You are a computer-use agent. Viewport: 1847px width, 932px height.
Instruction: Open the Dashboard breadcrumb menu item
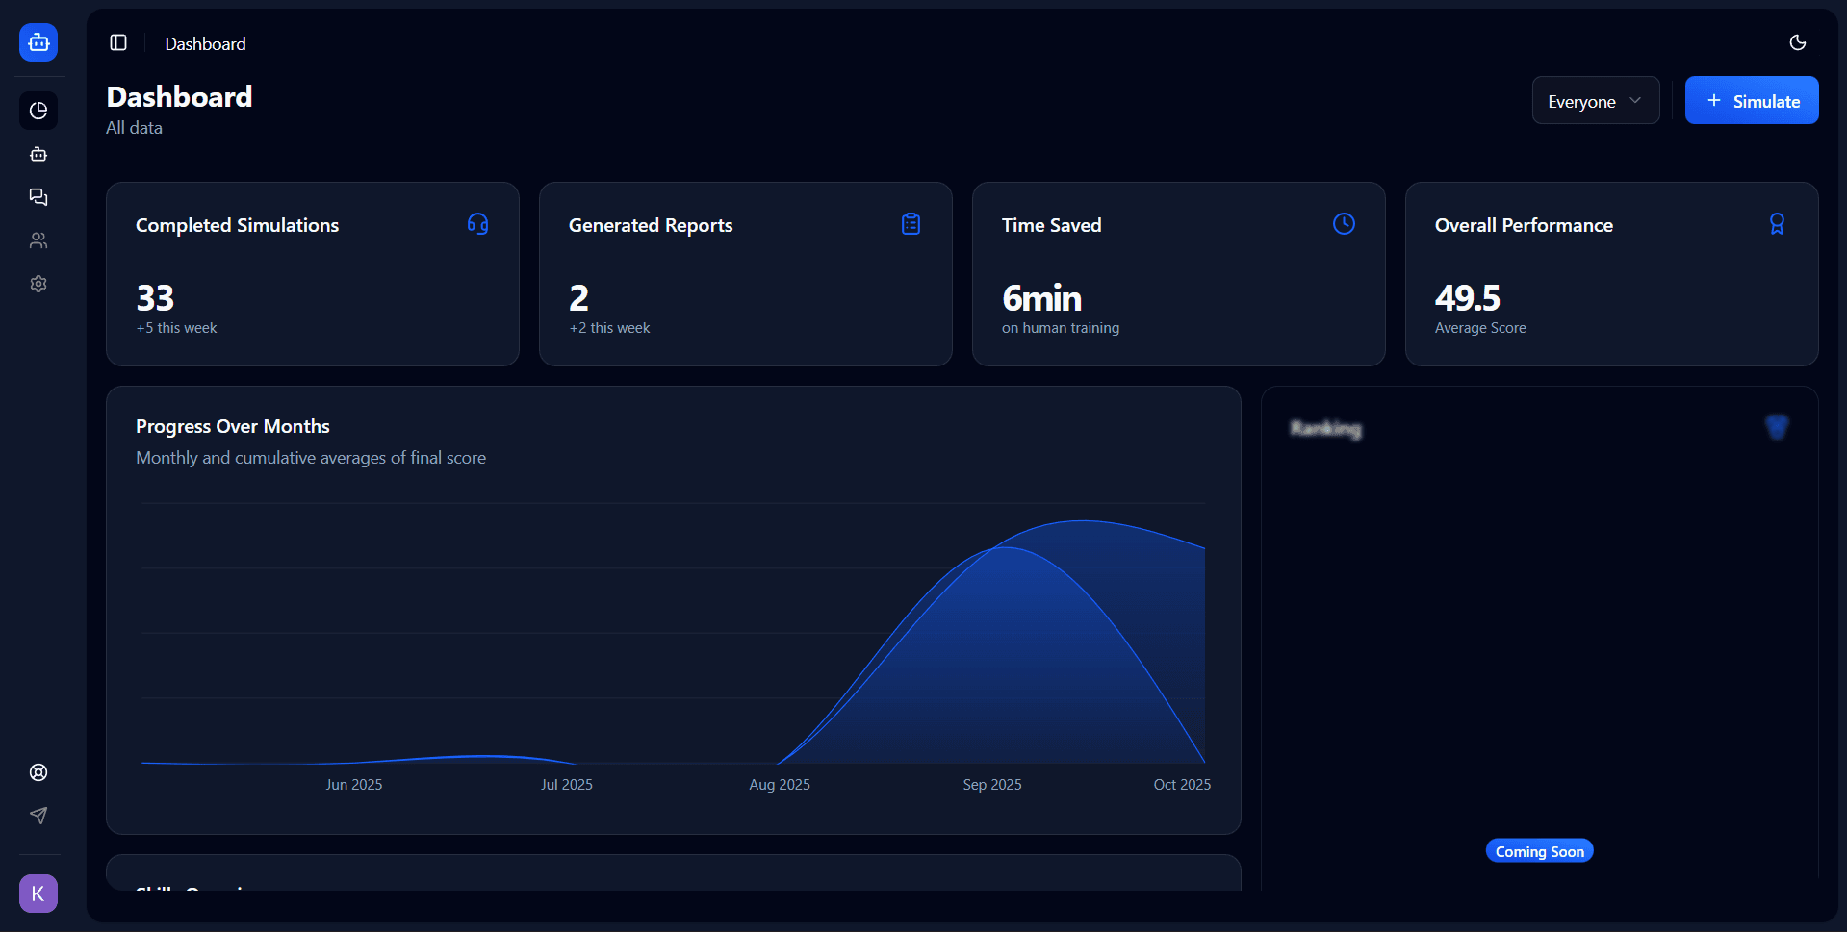click(x=205, y=43)
